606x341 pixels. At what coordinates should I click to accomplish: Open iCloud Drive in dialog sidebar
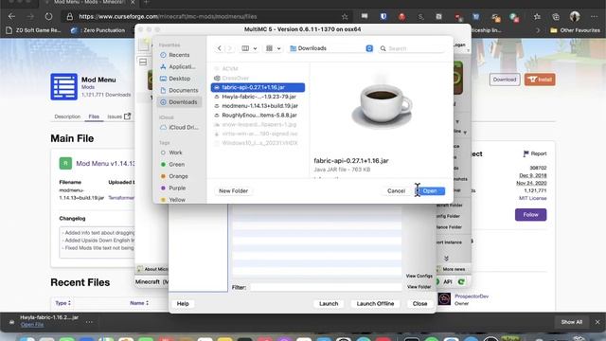tap(179, 127)
